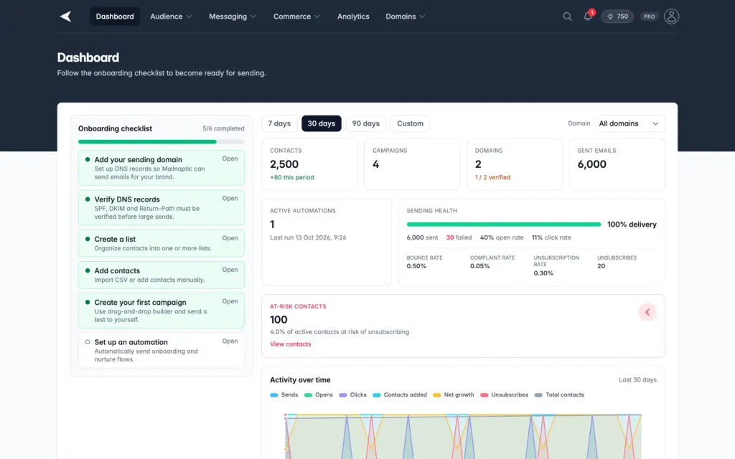Viewport: 735px width, 459px height.
Task: Toggle the Unsubscribes legend item
Action: 504,395
